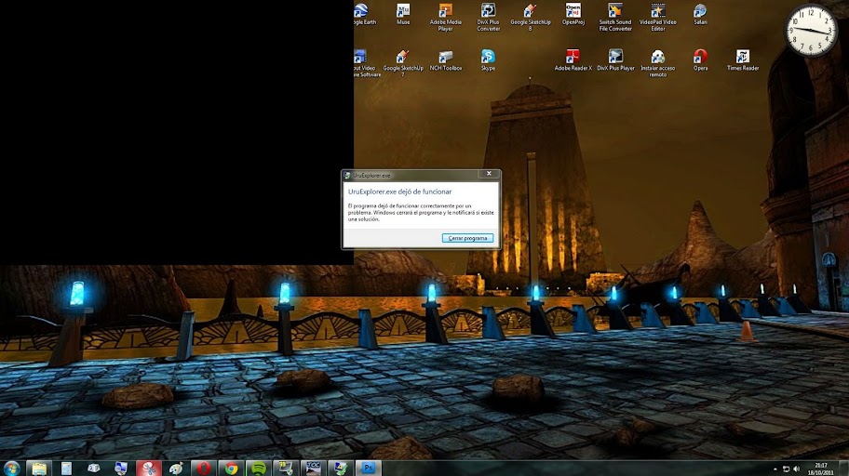Screen dimensions: 849x476
Task: Launch Safari from the desktop
Action: (700, 14)
